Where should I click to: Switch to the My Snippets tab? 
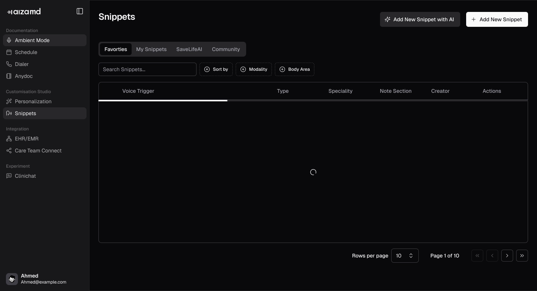pos(151,49)
